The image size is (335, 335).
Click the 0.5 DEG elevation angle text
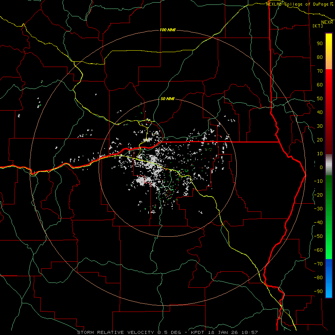click(x=169, y=332)
